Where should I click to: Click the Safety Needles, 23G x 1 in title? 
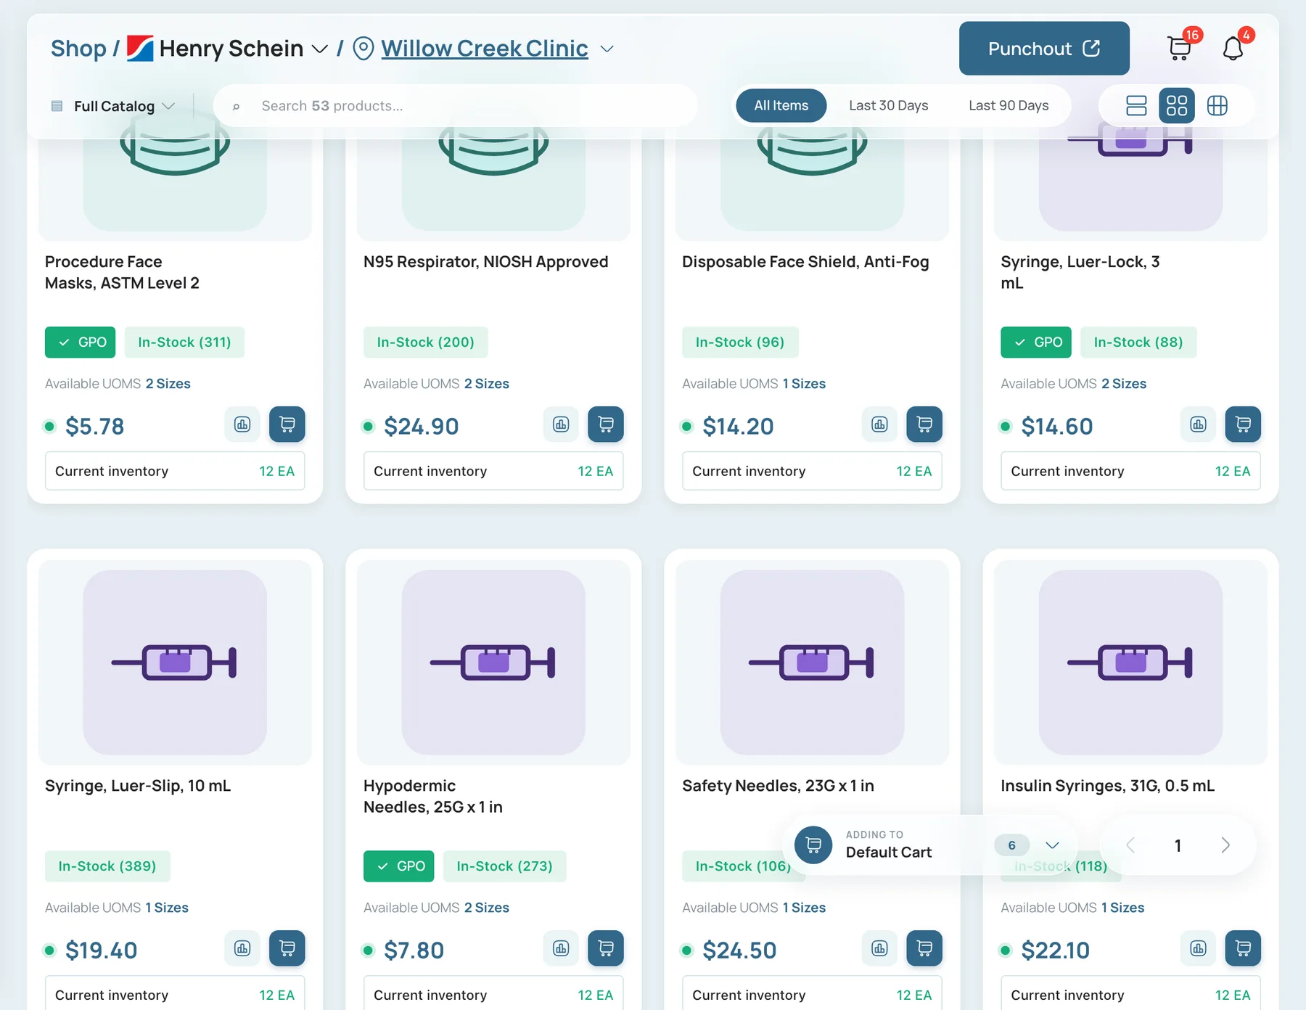click(x=778, y=786)
